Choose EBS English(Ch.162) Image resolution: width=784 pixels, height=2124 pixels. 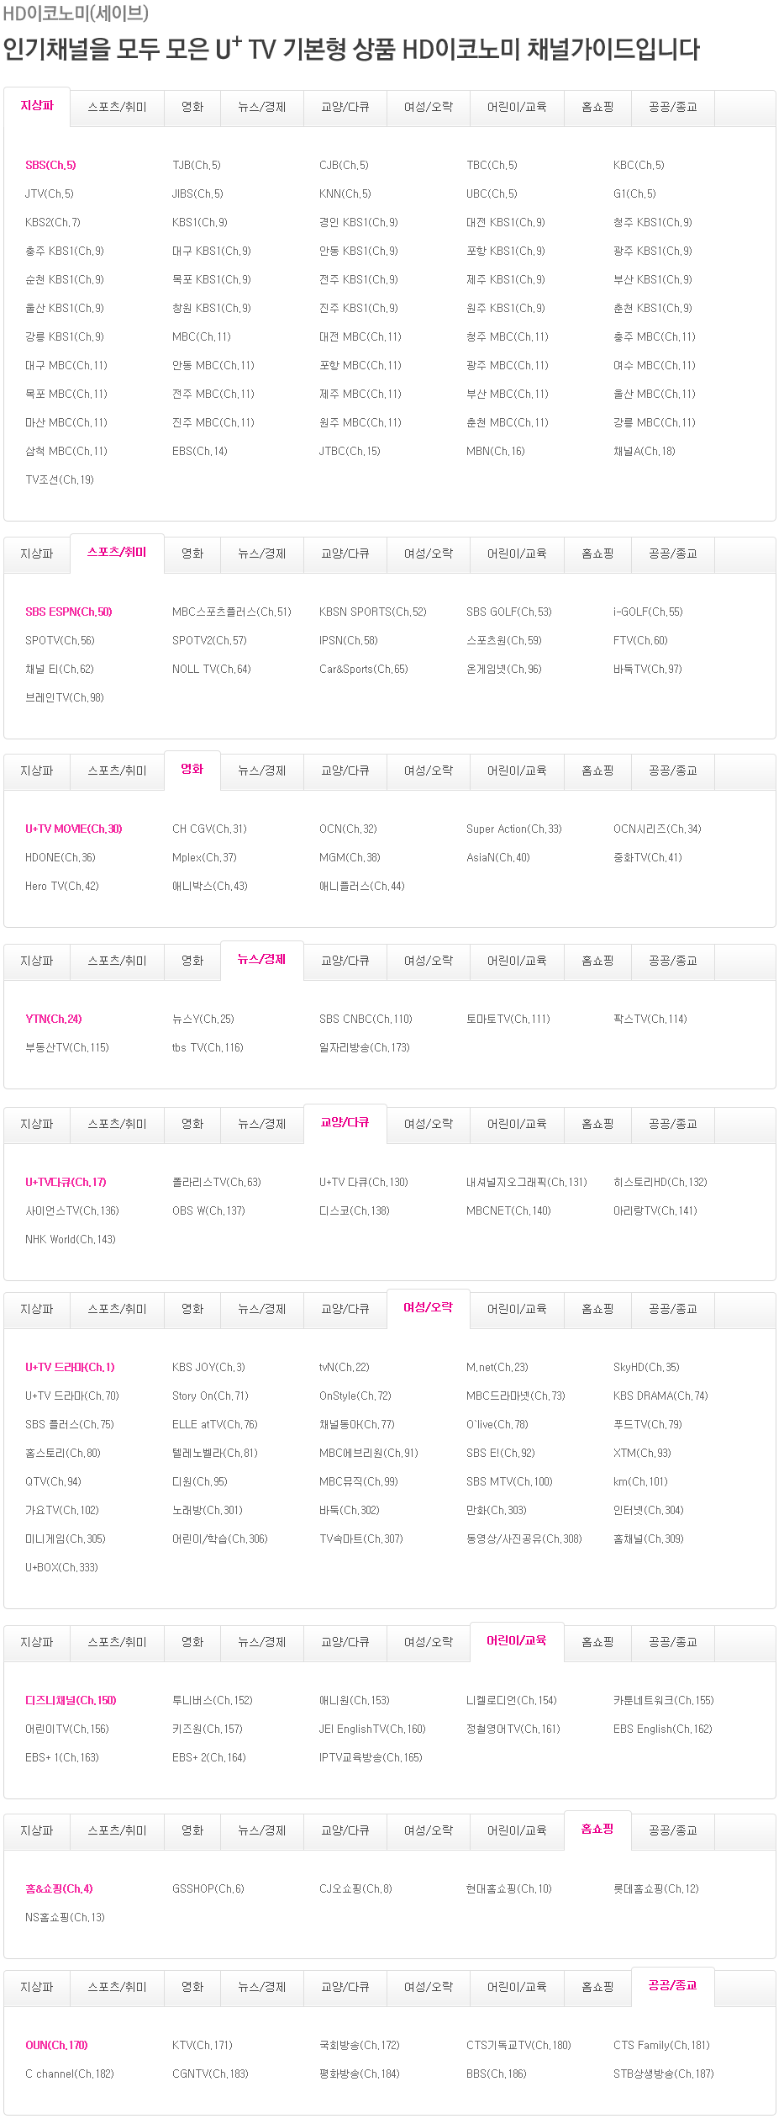pyautogui.click(x=663, y=1729)
